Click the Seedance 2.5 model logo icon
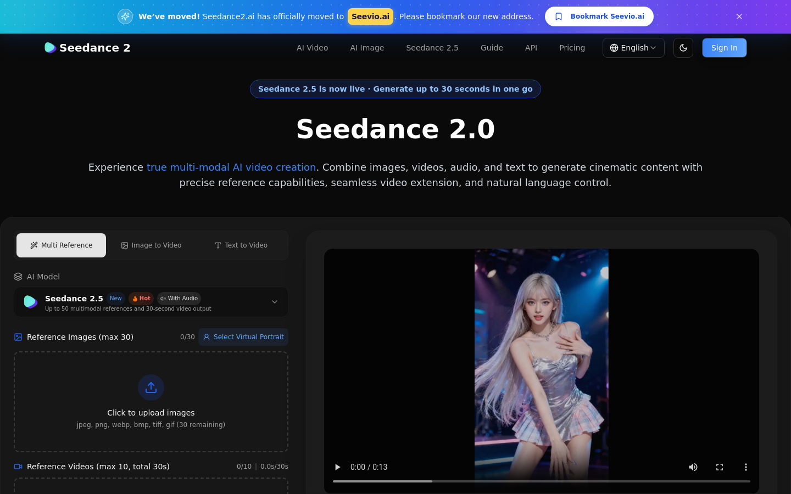 pos(31,302)
